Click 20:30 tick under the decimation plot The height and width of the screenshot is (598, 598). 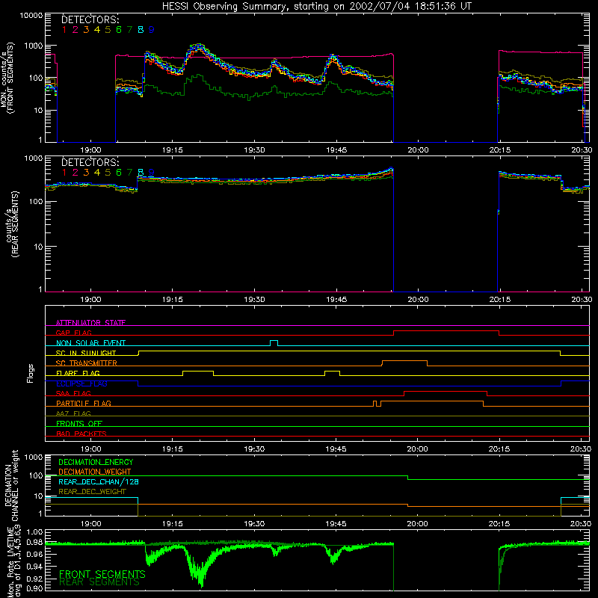[x=581, y=524]
